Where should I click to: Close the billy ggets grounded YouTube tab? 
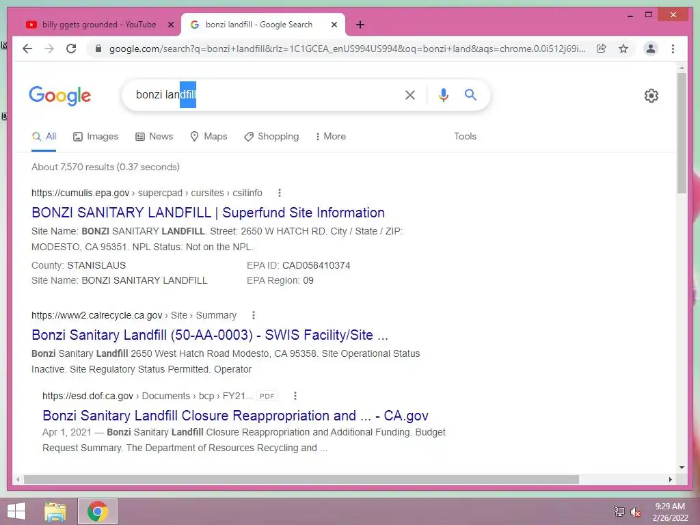(x=170, y=25)
